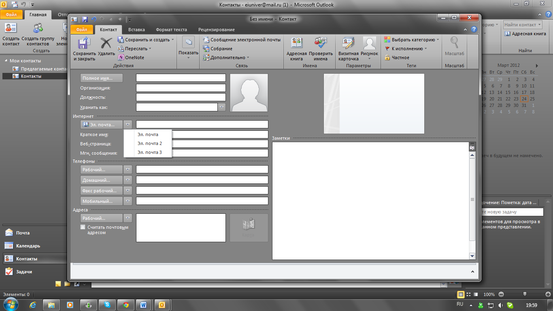Open 'К исполнению' follow-up dropdown
Screen dimensions: 553x311
(406, 49)
